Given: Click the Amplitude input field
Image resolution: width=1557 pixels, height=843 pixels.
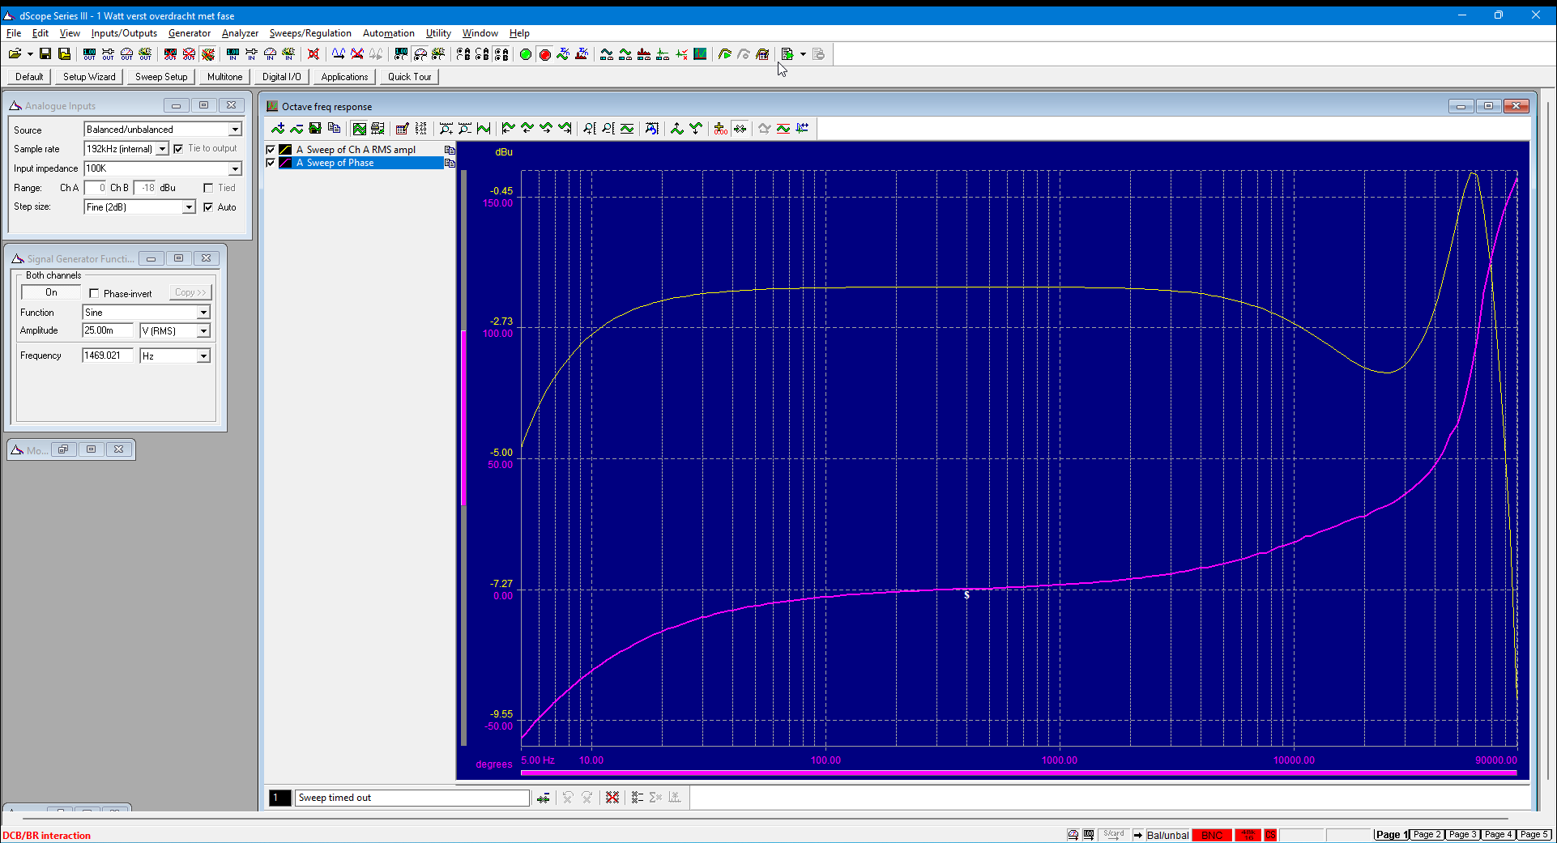Looking at the screenshot, I should (108, 330).
